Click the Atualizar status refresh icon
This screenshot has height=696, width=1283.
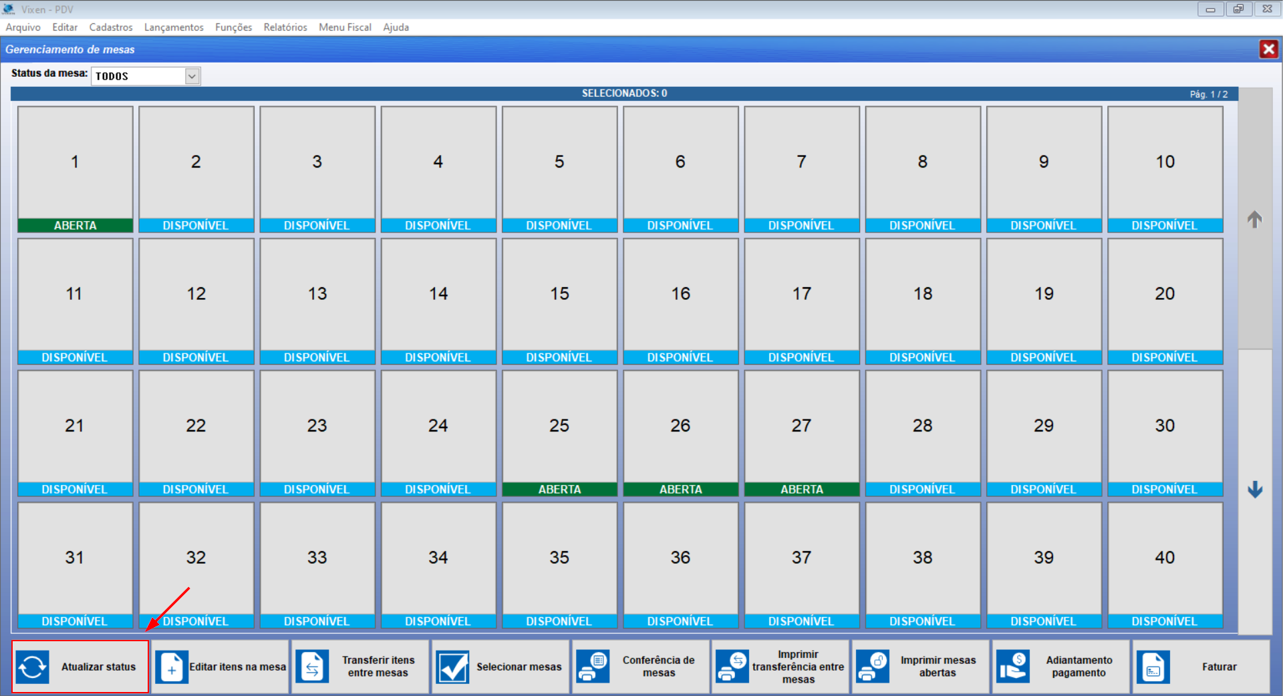tap(33, 667)
